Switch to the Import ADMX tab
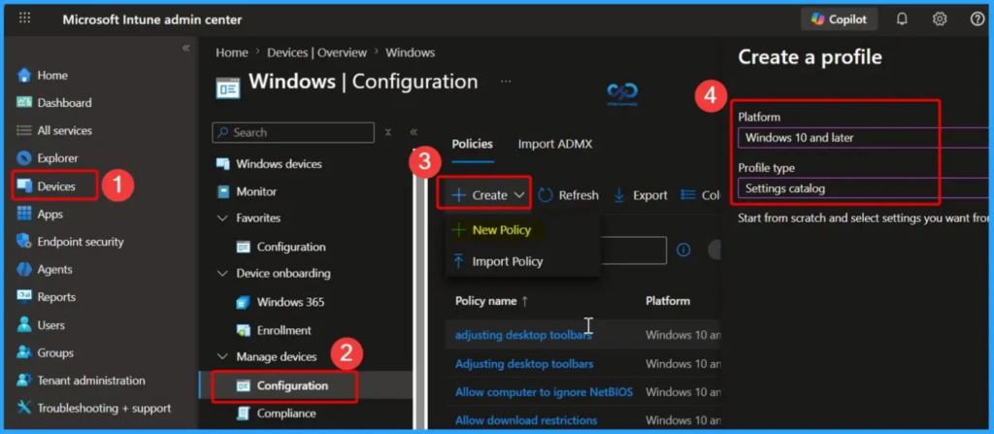This screenshot has width=994, height=434. click(x=555, y=144)
